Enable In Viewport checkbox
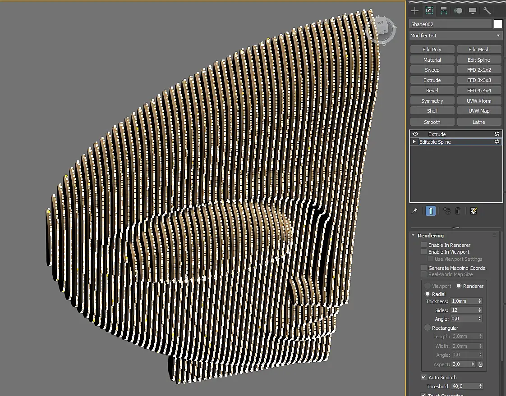The height and width of the screenshot is (396, 506). [424, 252]
